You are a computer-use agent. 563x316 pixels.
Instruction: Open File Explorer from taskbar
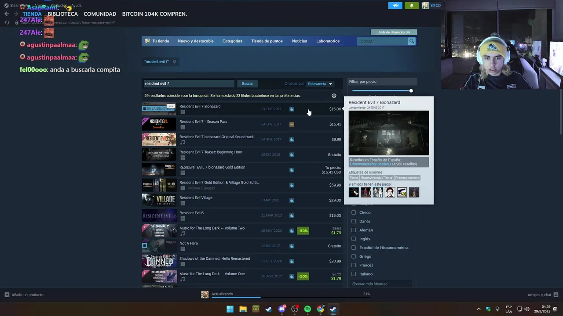coord(243,309)
